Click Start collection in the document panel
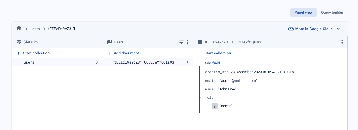Image resolution: width=358 pixels, height=130 pixels. [215, 53]
